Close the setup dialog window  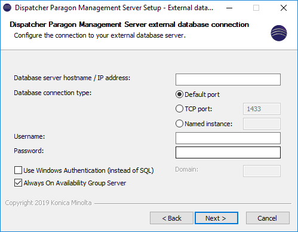pos(284,8)
